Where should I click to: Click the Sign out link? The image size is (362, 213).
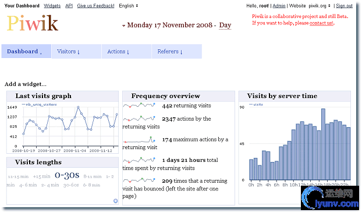pos(344,6)
